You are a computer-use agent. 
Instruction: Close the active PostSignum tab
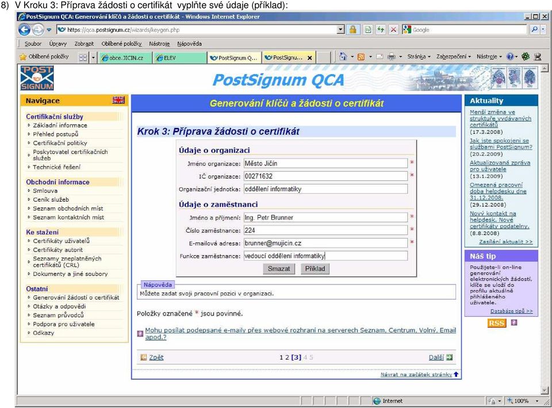309,58
